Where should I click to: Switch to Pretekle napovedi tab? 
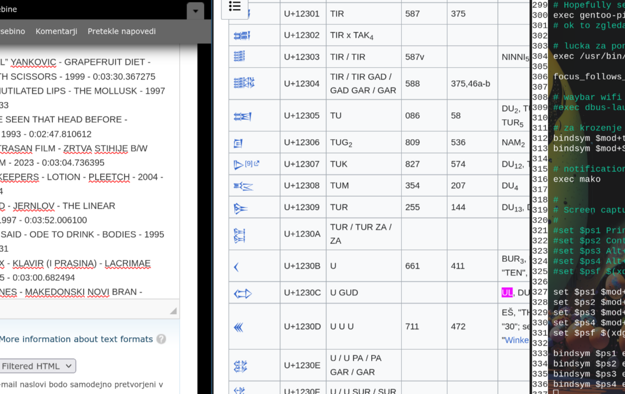point(121,31)
